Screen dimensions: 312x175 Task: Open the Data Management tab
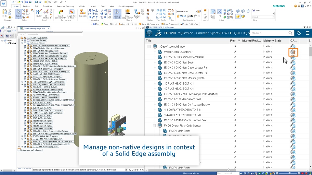coord(126,6)
